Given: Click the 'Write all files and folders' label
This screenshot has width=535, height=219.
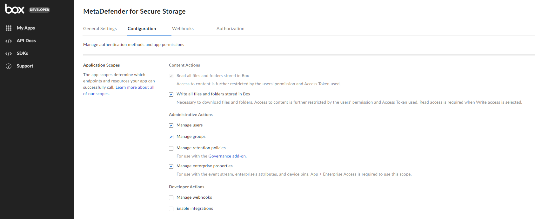Looking at the screenshot, I should (213, 94).
